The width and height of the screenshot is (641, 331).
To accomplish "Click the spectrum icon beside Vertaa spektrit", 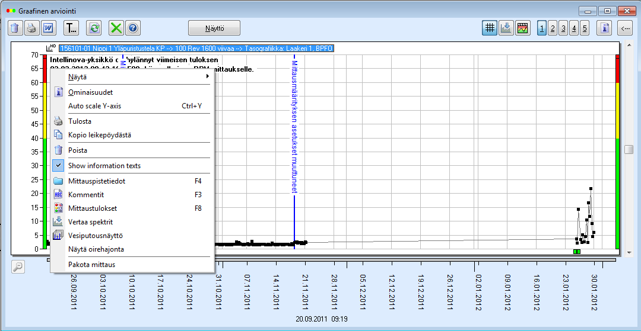I will 58,222.
